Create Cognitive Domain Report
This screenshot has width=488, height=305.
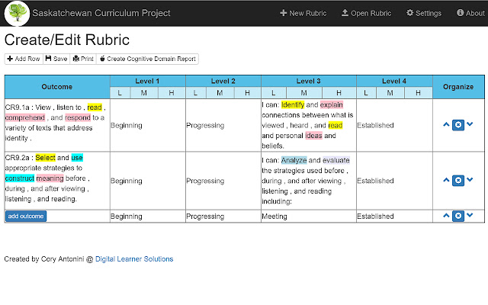(148, 59)
